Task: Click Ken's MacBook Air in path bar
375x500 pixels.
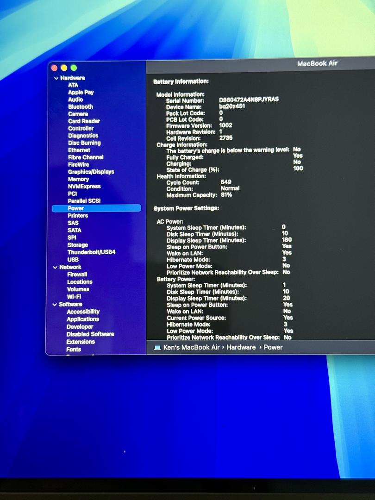Action: point(191,347)
